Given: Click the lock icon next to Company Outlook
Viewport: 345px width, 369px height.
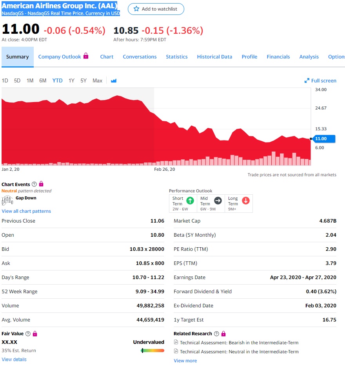Looking at the screenshot, I should (x=86, y=56).
